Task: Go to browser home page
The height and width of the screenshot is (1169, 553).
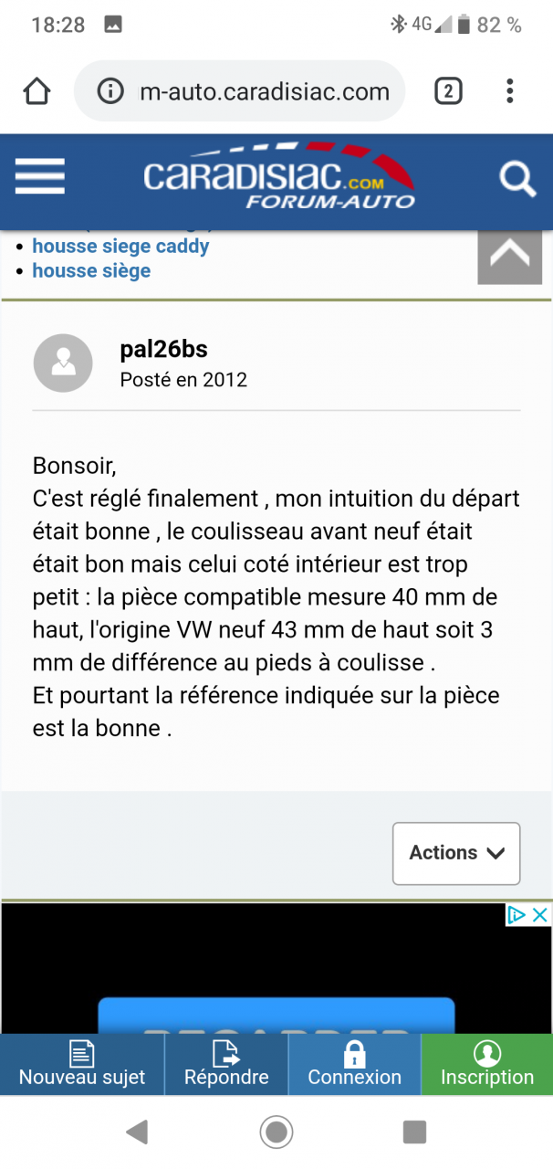Action: (x=37, y=91)
